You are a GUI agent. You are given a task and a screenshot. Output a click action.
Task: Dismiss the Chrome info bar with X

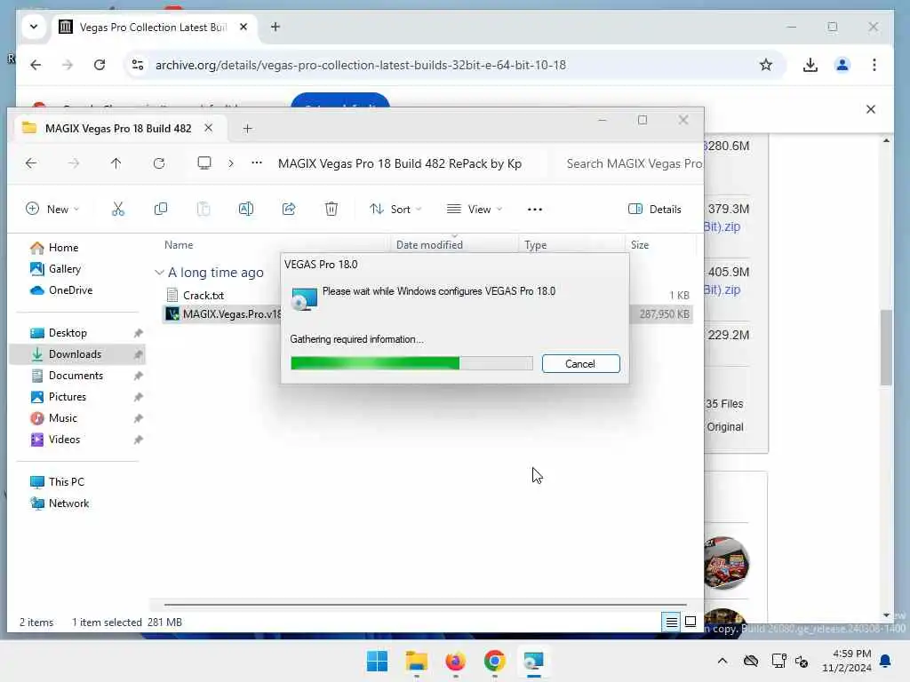871,109
